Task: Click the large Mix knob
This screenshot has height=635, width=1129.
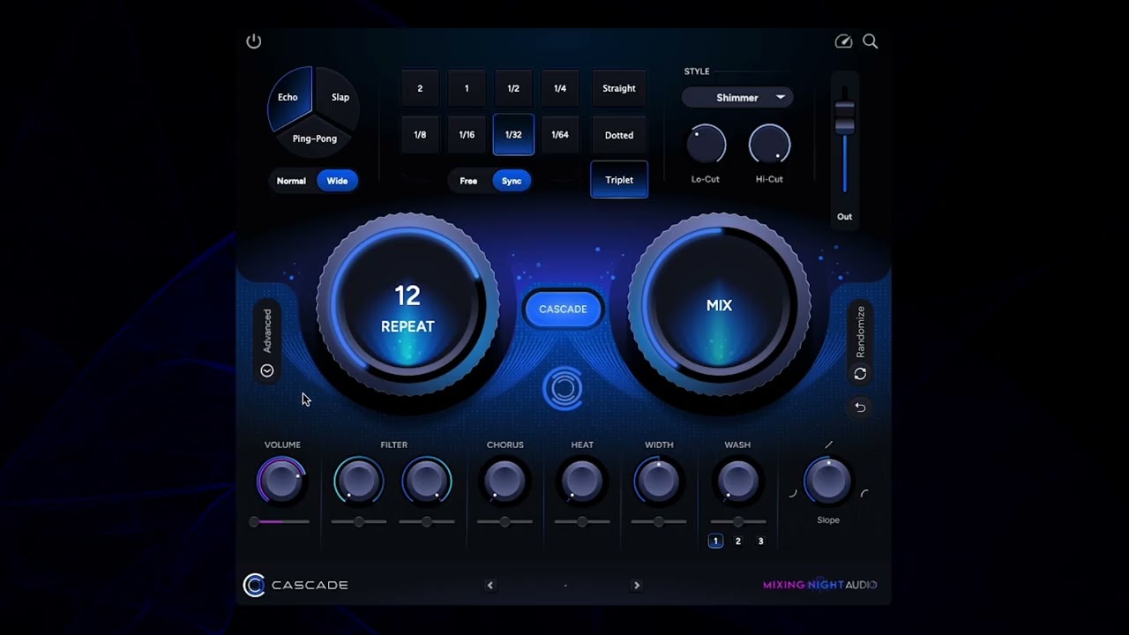Action: (719, 306)
